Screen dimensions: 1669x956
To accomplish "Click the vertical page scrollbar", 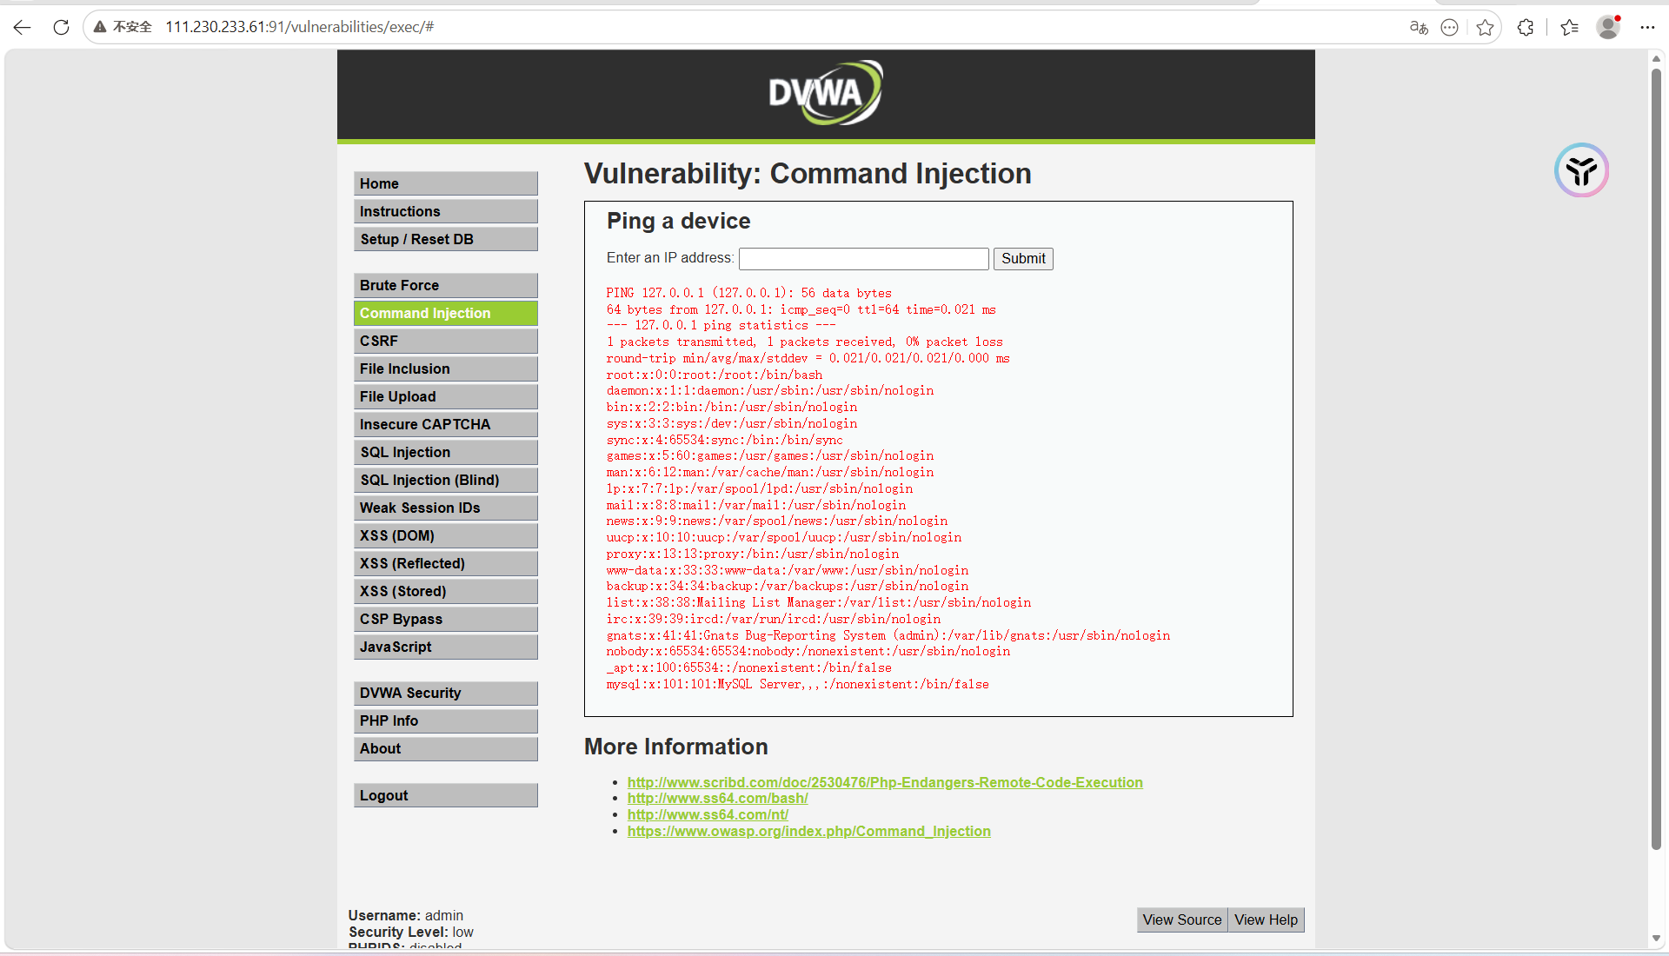I will click(1656, 459).
